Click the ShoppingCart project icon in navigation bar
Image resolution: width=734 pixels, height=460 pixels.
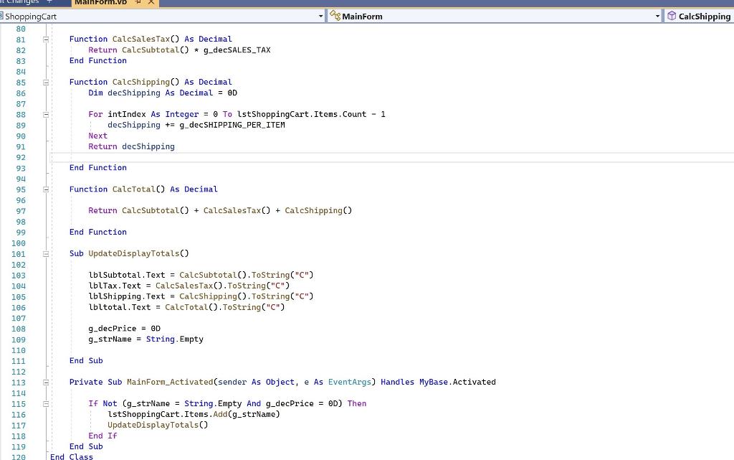[x=4, y=16]
